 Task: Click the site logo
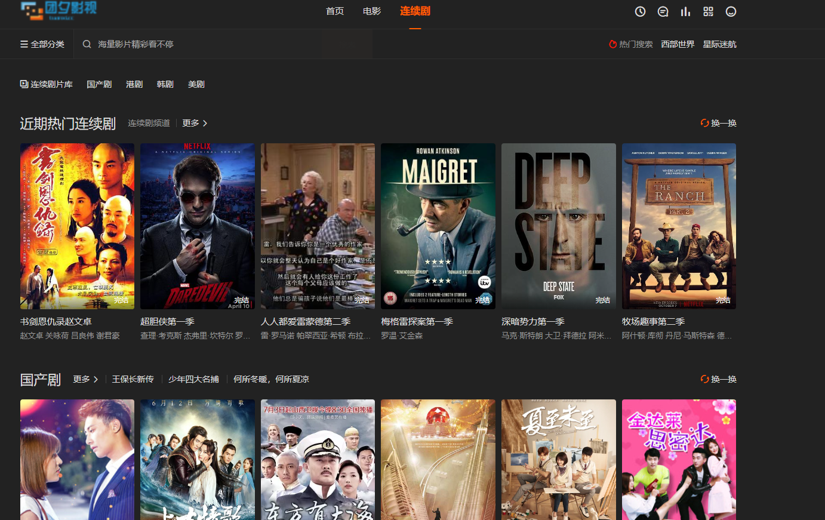(x=58, y=10)
